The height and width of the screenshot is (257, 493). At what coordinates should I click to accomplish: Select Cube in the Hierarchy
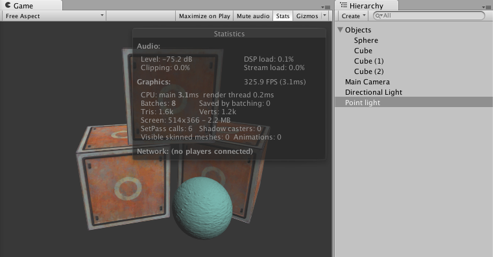(x=363, y=51)
